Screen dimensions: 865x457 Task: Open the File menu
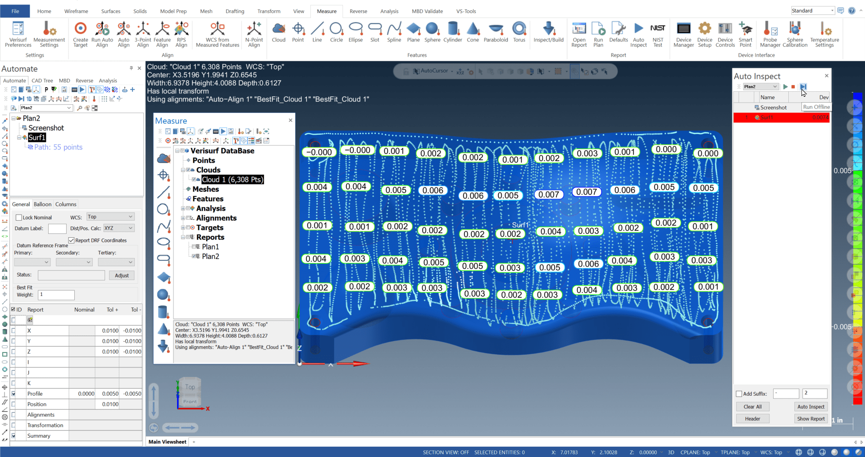(15, 11)
